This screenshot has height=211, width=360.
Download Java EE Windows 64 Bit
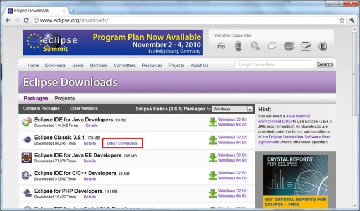pyautogui.click(x=233, y=160)
